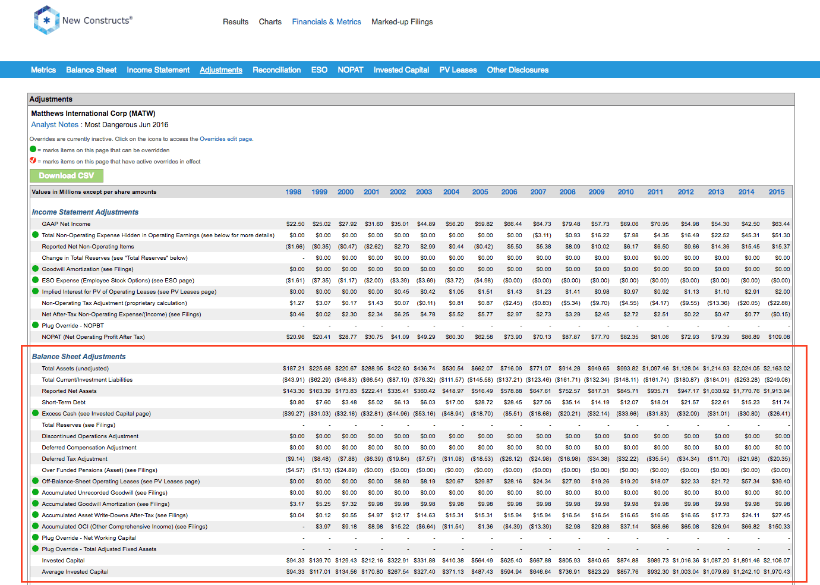
Task: Click the 2014 year column header
Action: tap(746, 192)
